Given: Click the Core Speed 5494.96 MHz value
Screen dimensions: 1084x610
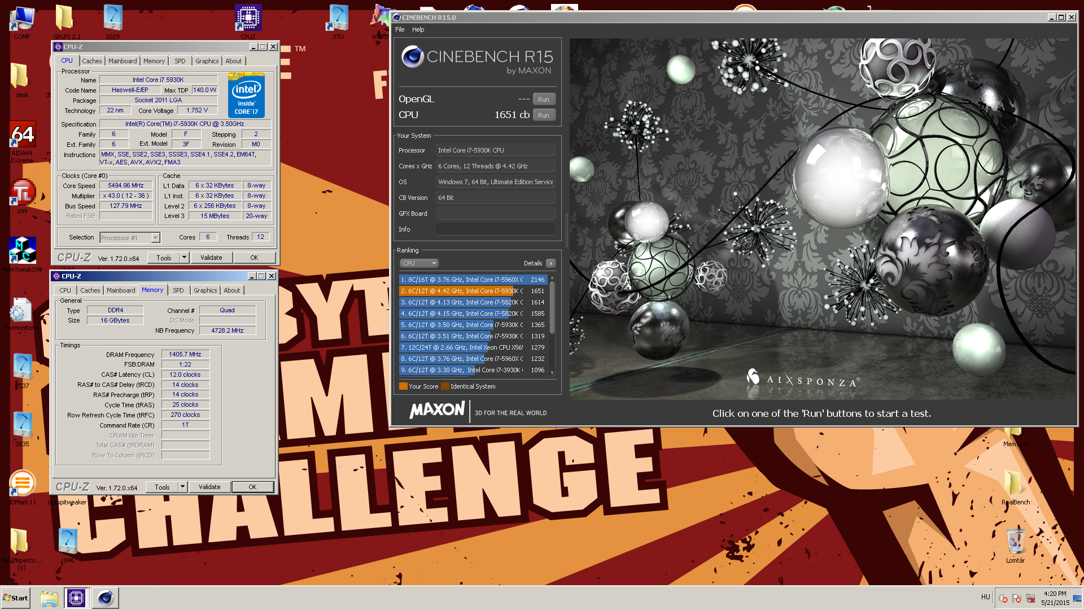Looking at the screenshot, I should (126, 185).
